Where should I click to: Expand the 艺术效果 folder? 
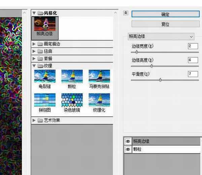click(34, 120)
